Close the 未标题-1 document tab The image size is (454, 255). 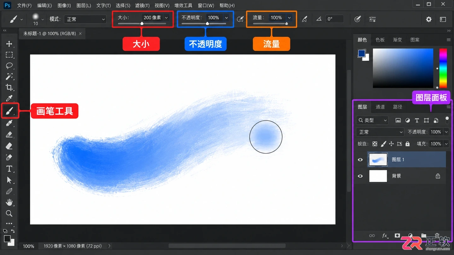80,33
